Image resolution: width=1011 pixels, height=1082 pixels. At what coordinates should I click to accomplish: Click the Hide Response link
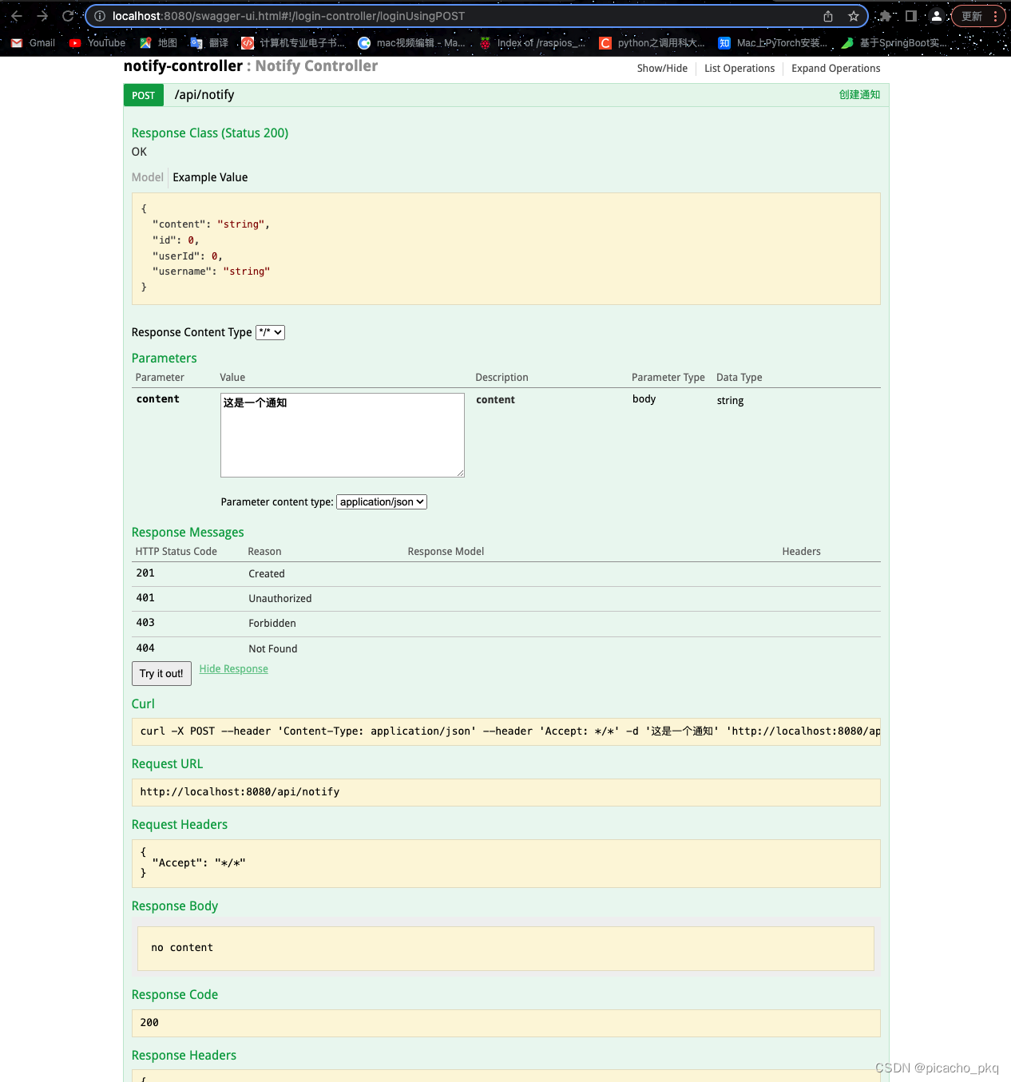[234, 669]
